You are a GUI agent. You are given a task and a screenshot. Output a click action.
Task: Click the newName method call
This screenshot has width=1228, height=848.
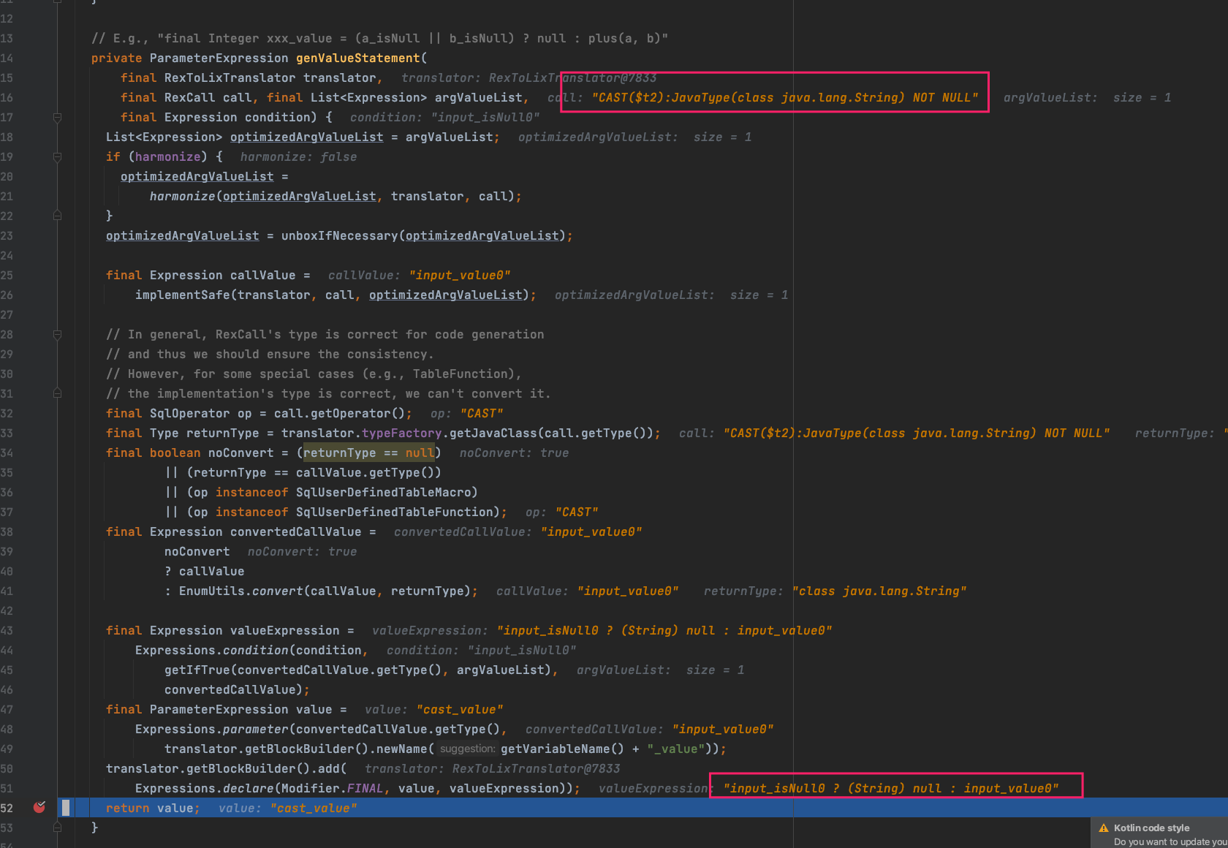402,749
